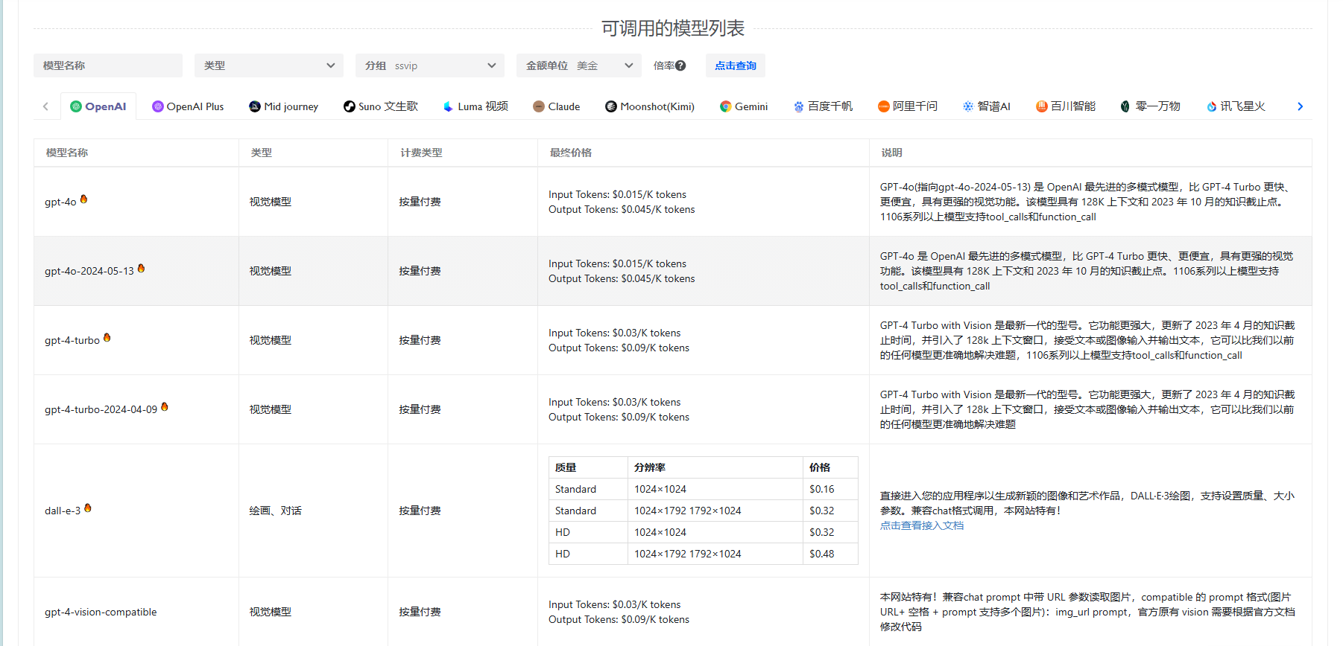
Task: Click the Gemini logo icon
Action: point(725,106)
